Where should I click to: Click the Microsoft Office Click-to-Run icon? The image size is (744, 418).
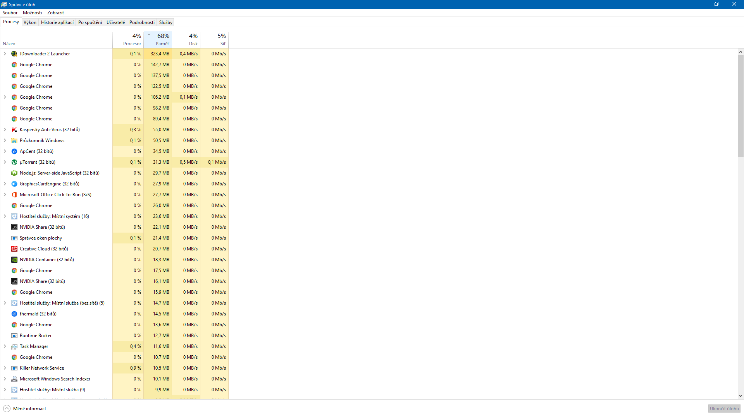point(14,195)
